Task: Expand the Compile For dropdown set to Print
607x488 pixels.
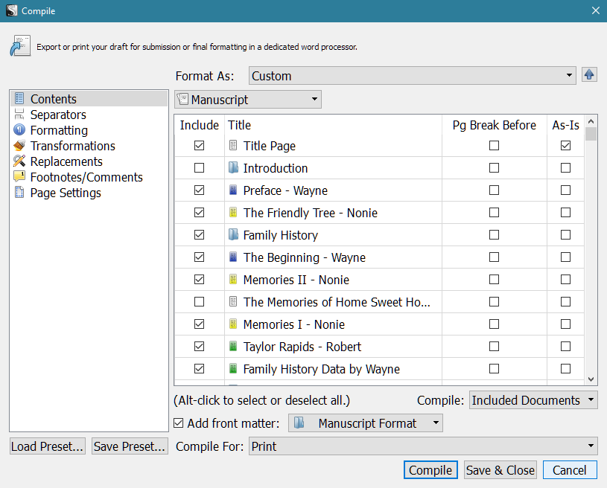Action: click(x=422, y=446)
